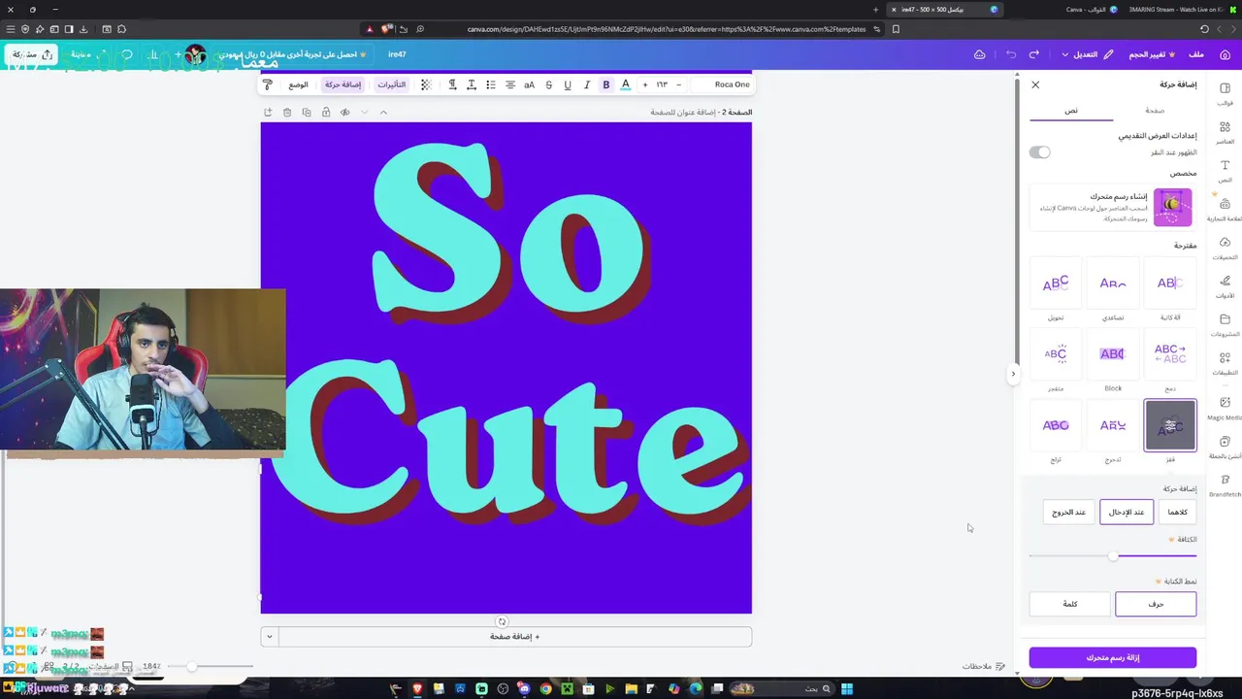The height and width of the screenshot is (699, 1242).
Task: Open the Resize (تغيير الحجم) menu
Action: click(1152, 54)
